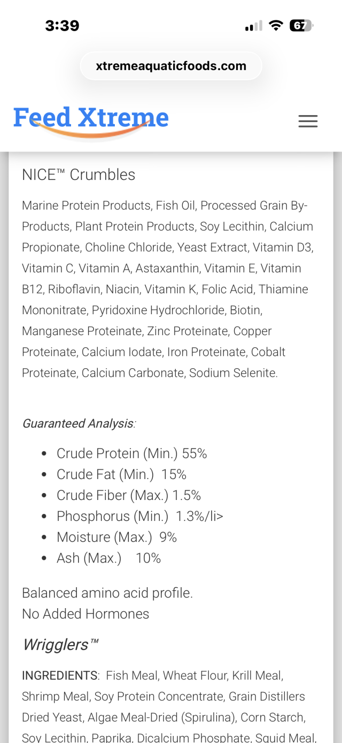
Task: Click the bold INGREDIENTS label
Action: [60, 676]
